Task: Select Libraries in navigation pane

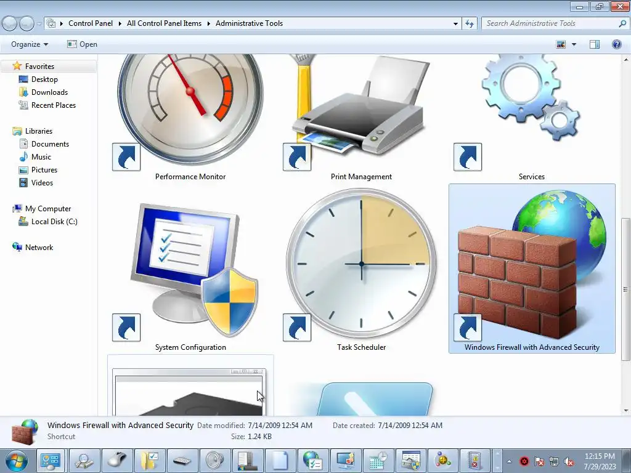Action: pyautogui.click(x=39, y=131)
